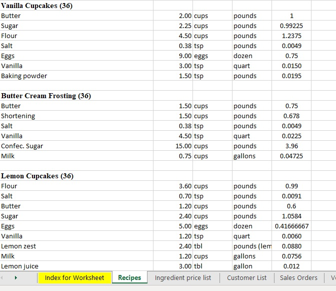The height and width of the screenshot is (291, 336).
Task: Open the Index for Worksheet tab
Action: tap(74, 277)
